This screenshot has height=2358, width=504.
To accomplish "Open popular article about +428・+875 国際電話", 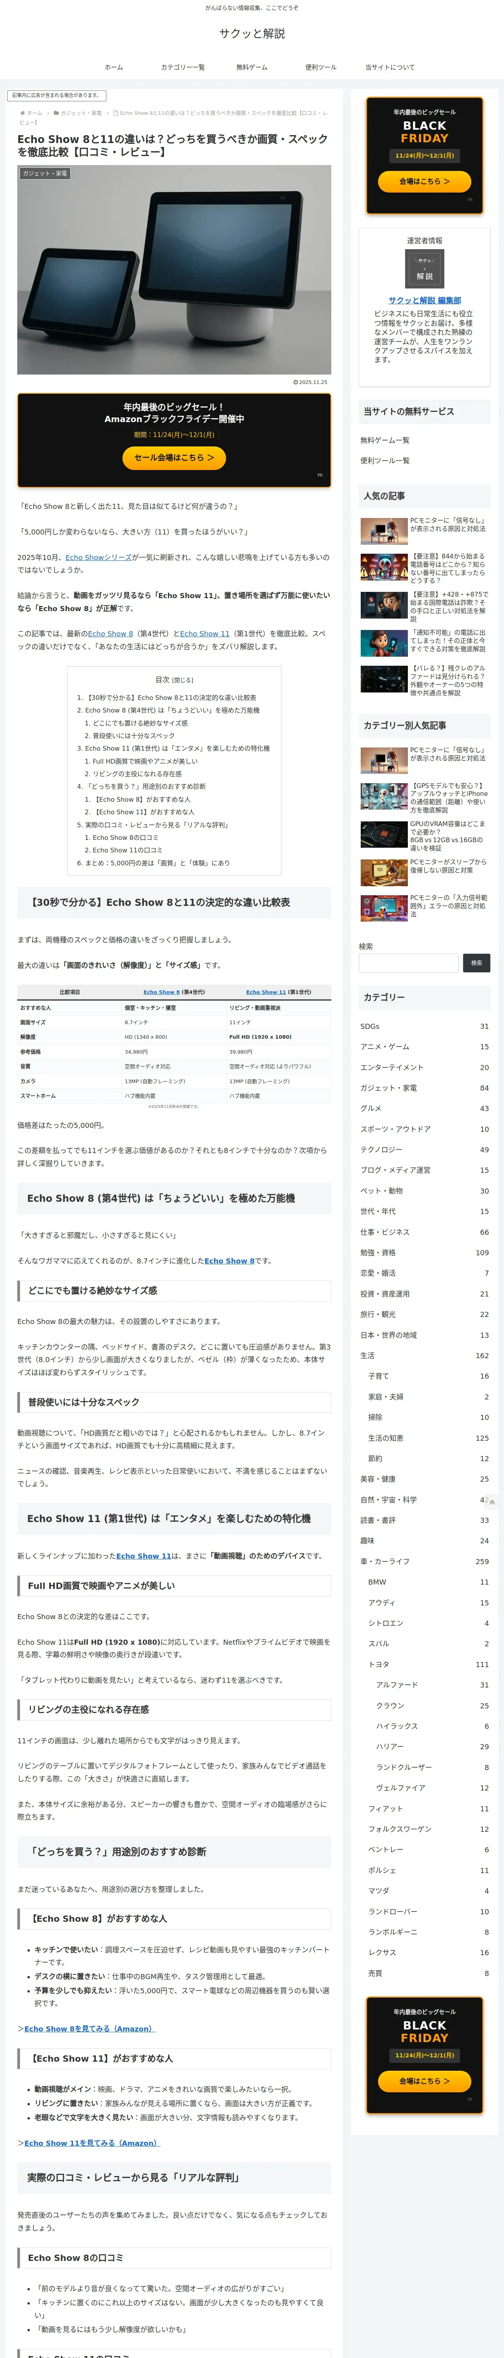I will (x=424, y=606).
